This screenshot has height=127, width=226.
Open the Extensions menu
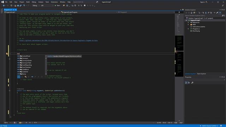pos(54,2)
